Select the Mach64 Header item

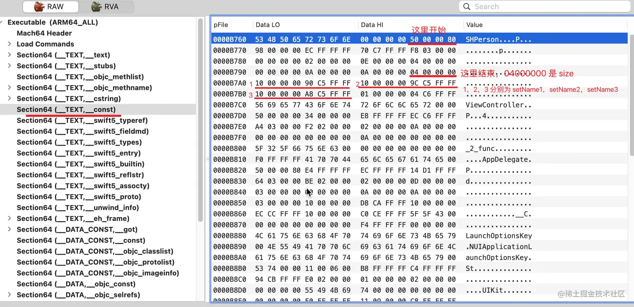point(44,33)
